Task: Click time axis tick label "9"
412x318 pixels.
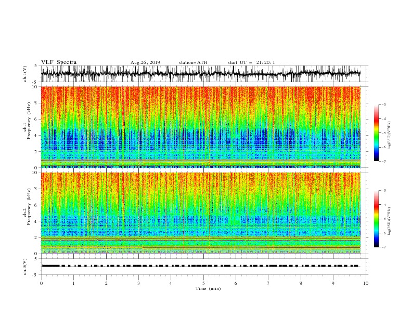Action: click(333, 283)
